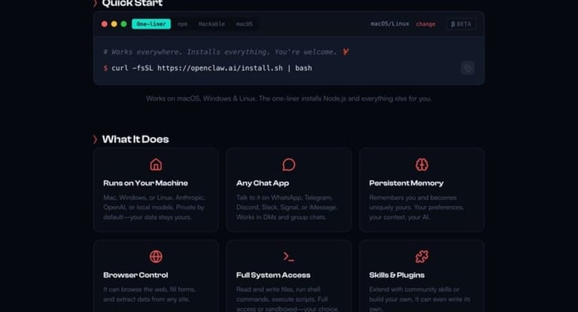Open the Full System Access title
578x312 pixels.
(x=273, y=275)
